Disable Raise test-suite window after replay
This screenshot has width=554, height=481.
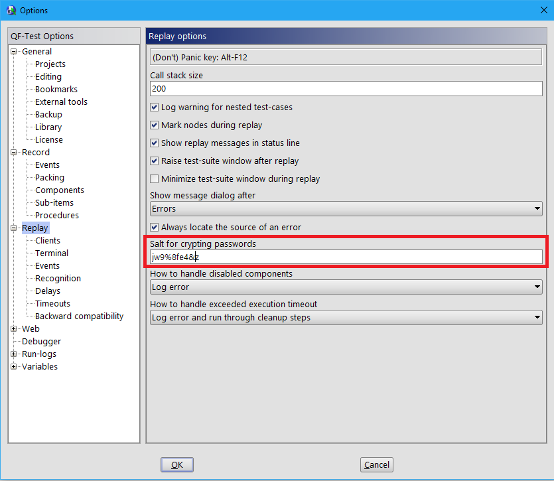[x=155, y=161]
